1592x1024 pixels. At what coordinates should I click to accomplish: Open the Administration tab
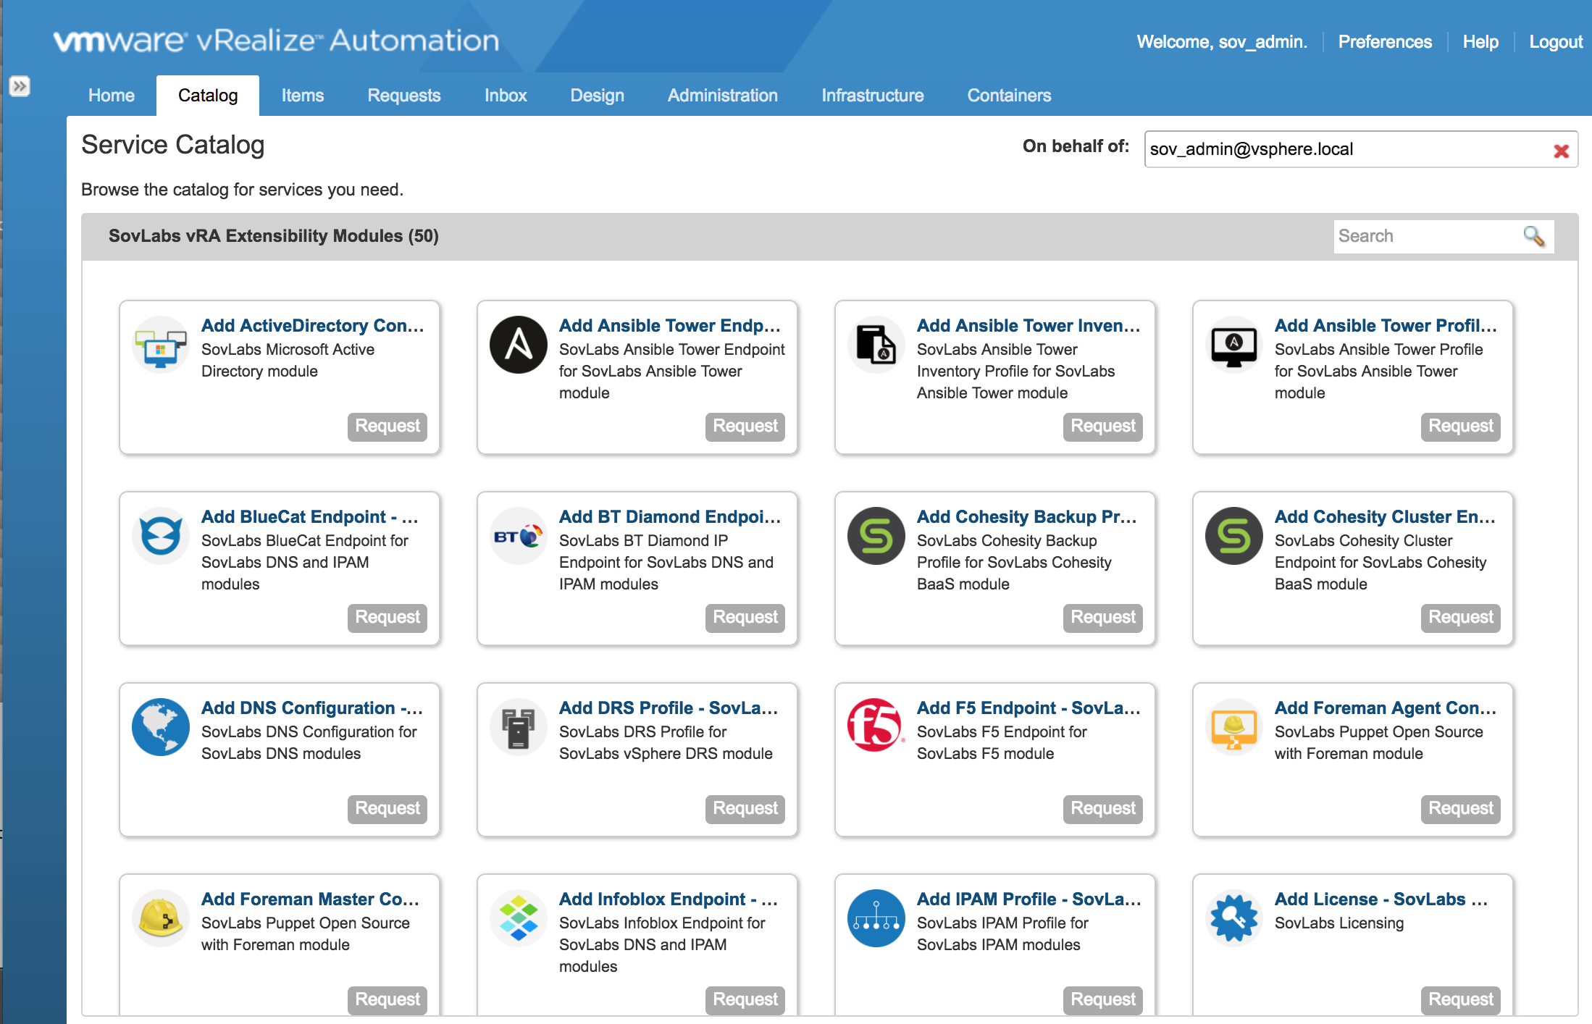pos(723,96)
